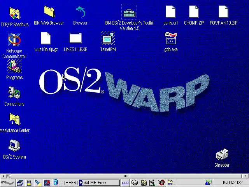The width and height of the screenshot is (249, 187).
Task: Click the monitor icon left of the date
Action: [x=209, y=183]
